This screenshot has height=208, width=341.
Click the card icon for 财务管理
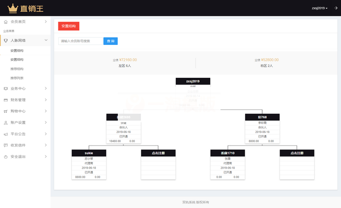click(6, 100)
